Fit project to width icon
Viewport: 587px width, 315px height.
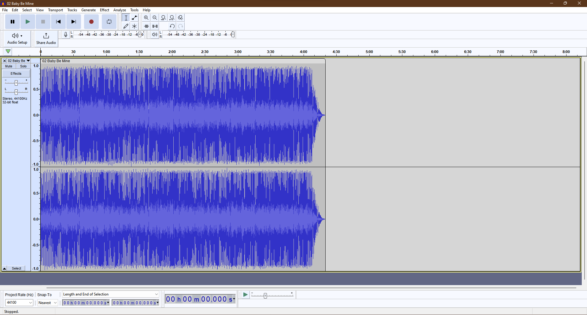click(172, 18)
